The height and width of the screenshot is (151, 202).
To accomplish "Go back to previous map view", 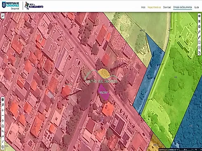I will tap(3, 131).
